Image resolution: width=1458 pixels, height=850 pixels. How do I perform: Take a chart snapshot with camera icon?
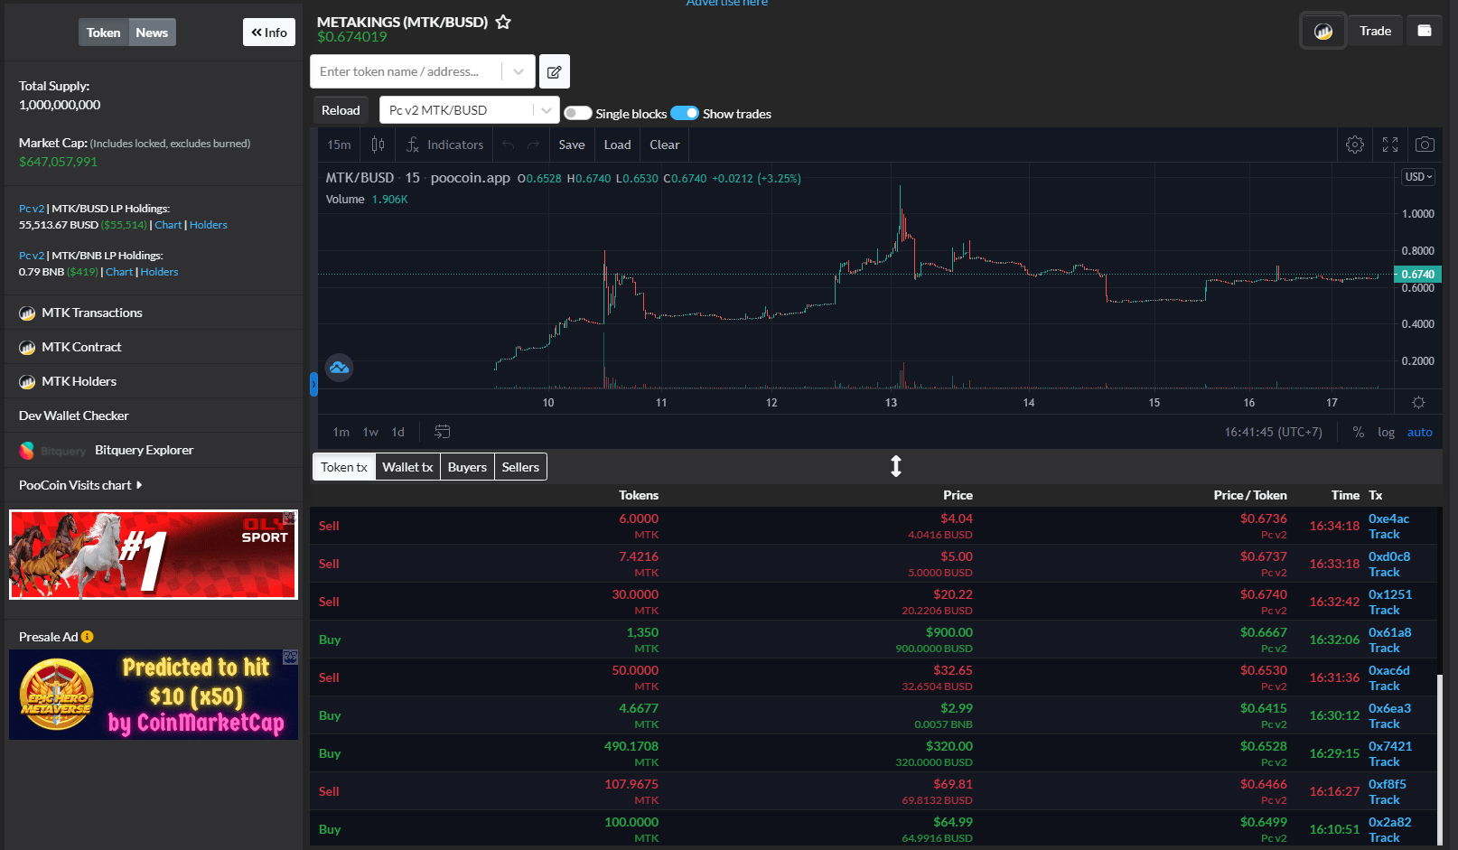1425,145
